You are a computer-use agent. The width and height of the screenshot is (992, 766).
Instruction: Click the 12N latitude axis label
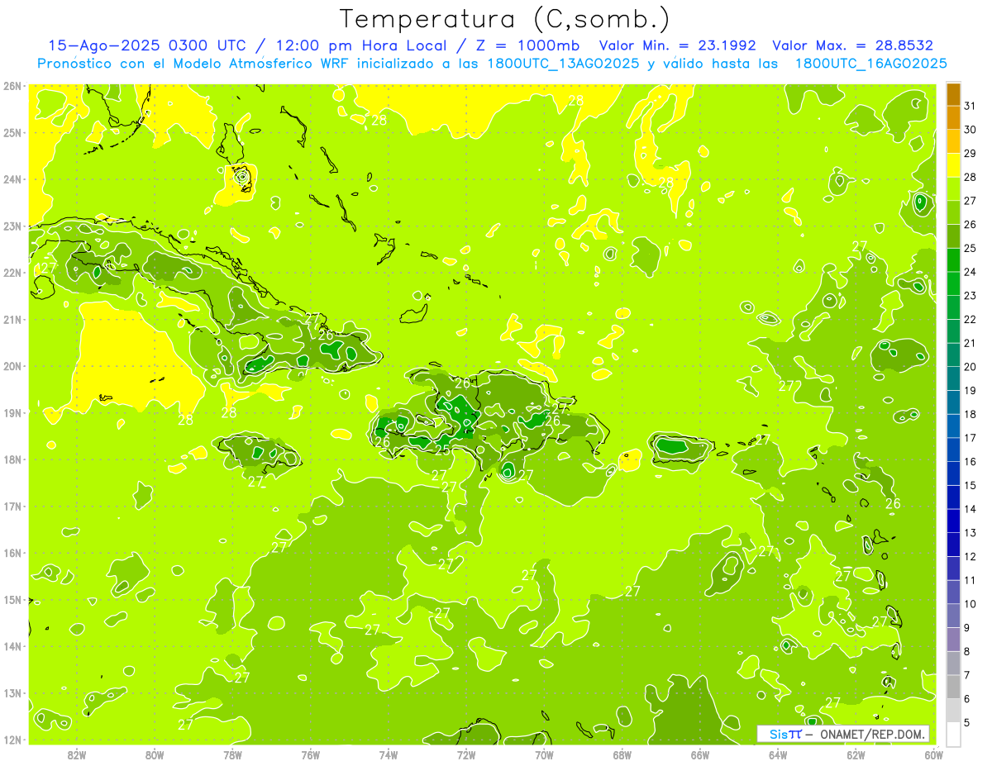click(x=12, y=740)
